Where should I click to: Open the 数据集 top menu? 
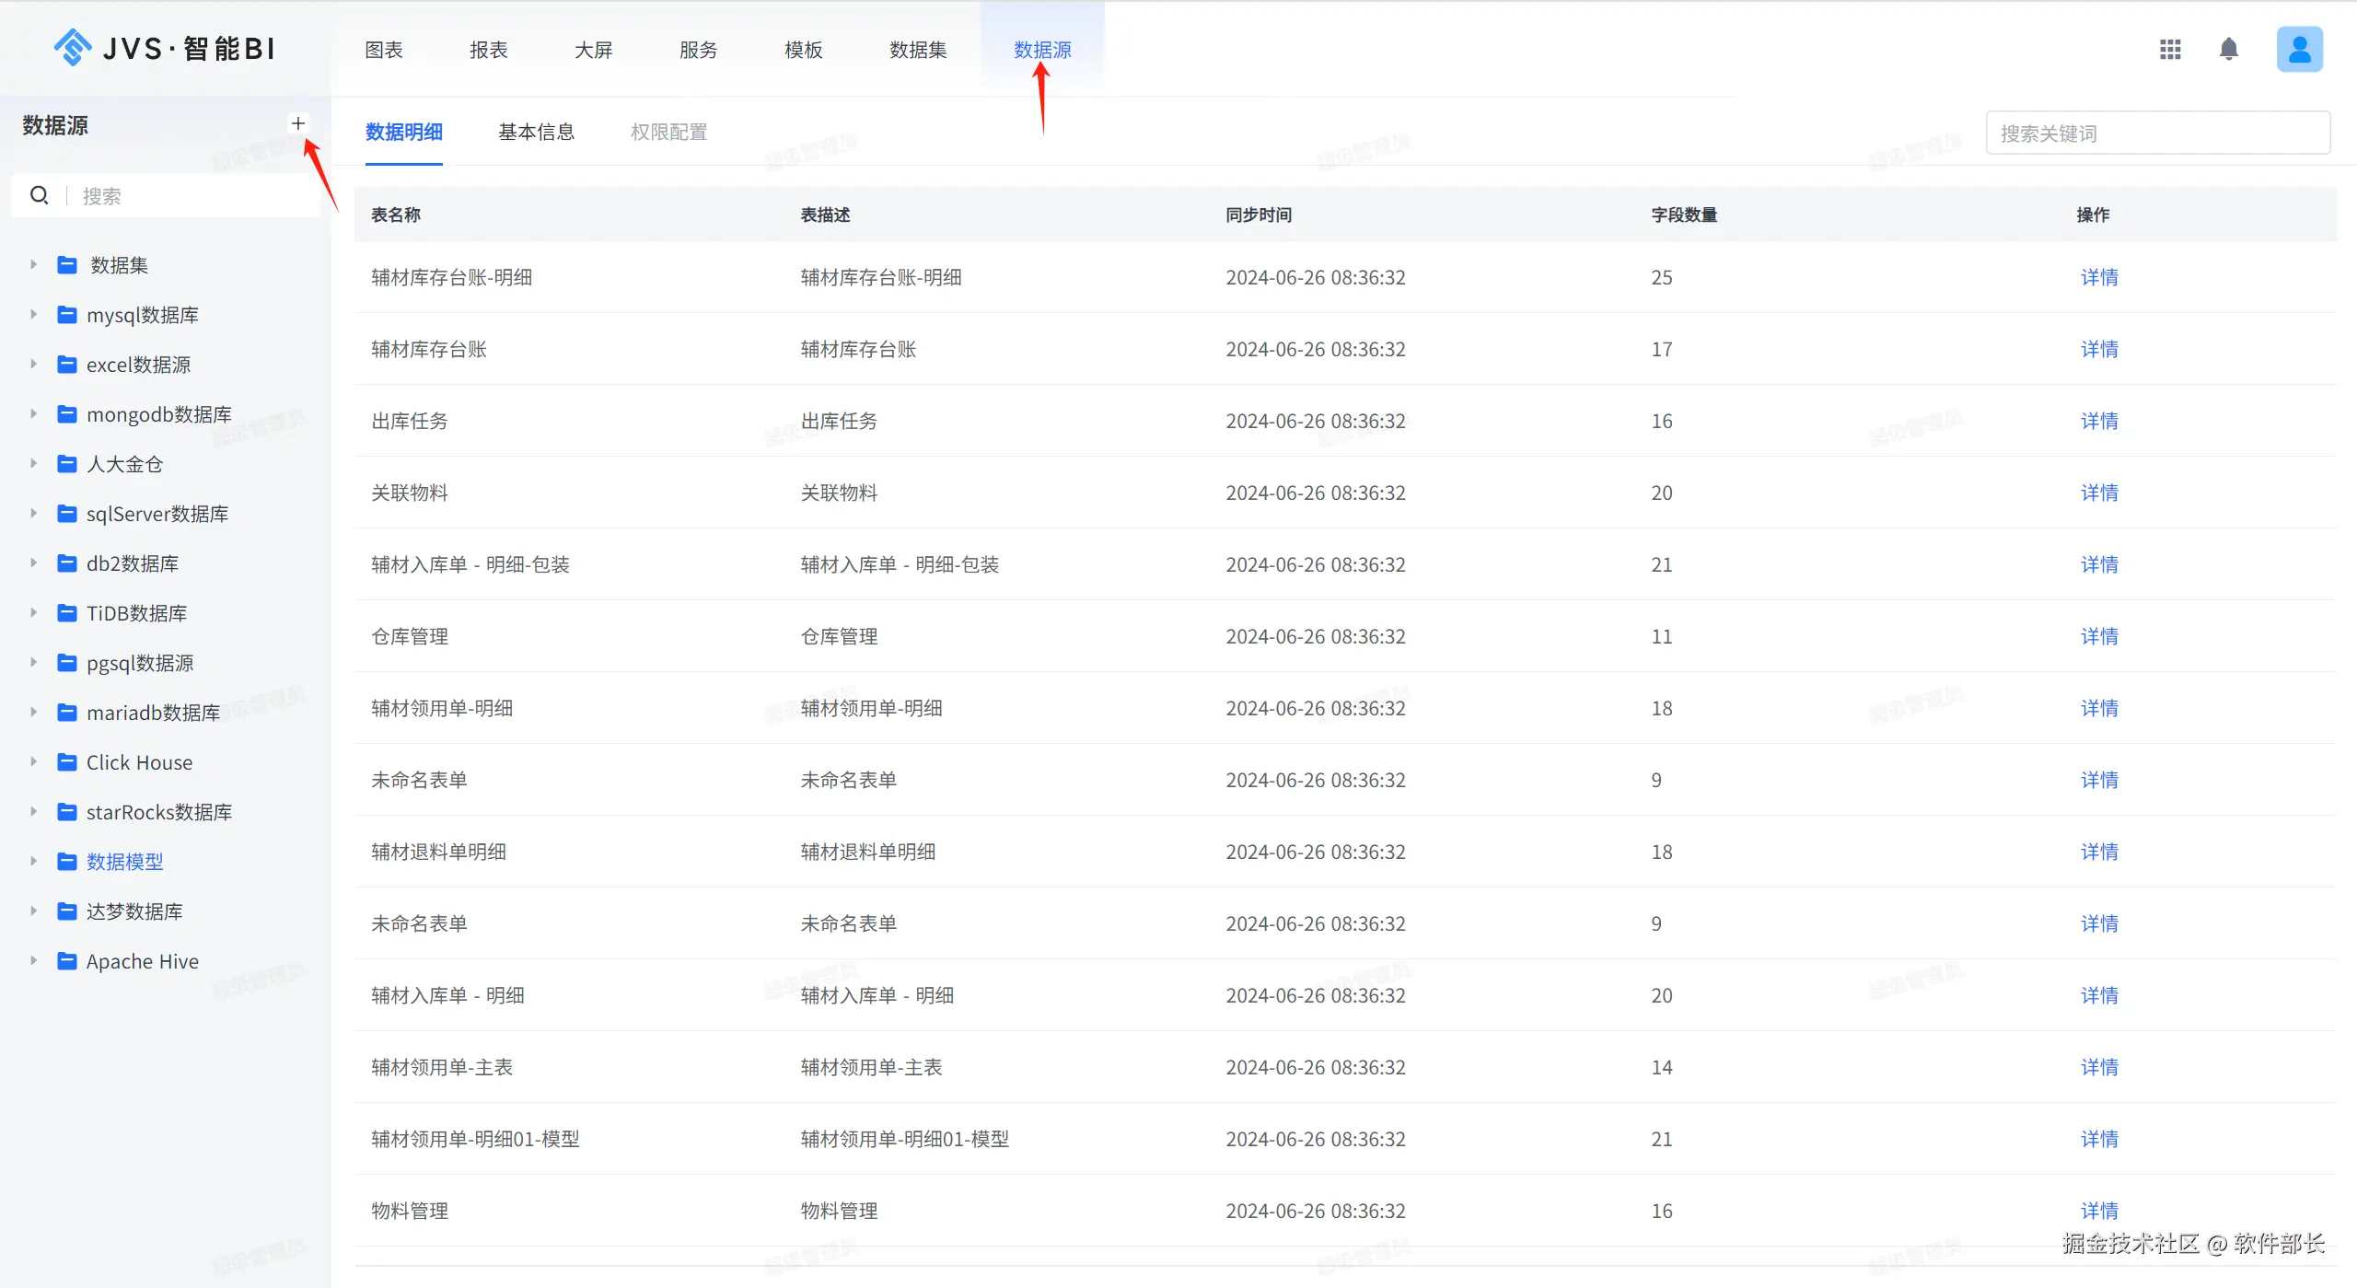(917, 50)
